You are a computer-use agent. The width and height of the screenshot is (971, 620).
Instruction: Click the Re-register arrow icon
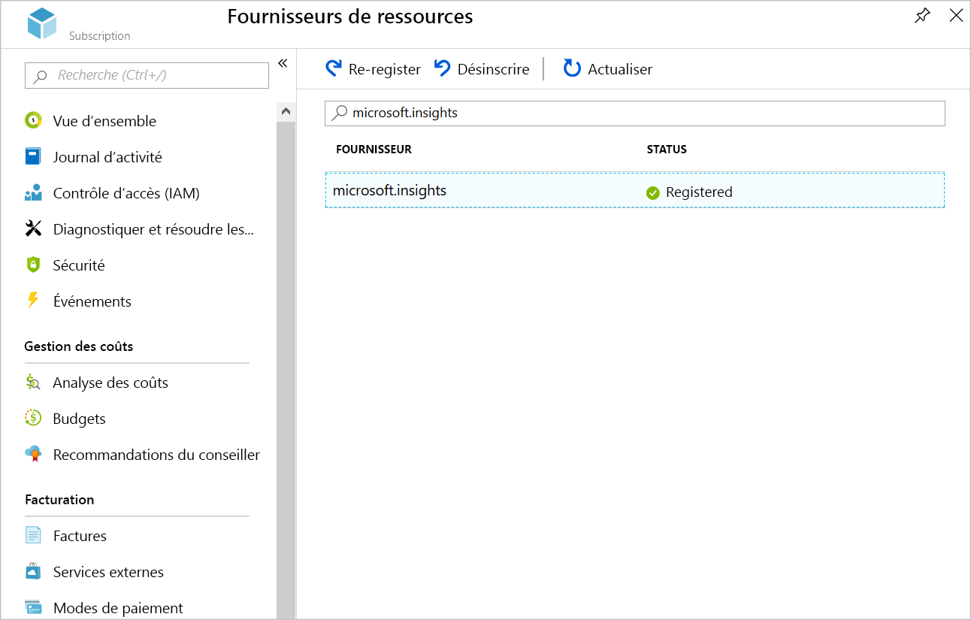[x=334, y=69]
